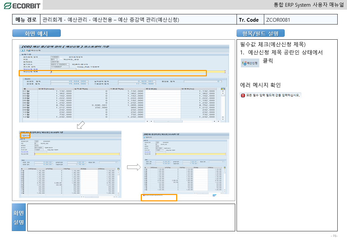The width and height of the screenshot is (347, 240).
Task: Click the diagonal arrow below the top screenshot
Action: (x=80, y=126)
